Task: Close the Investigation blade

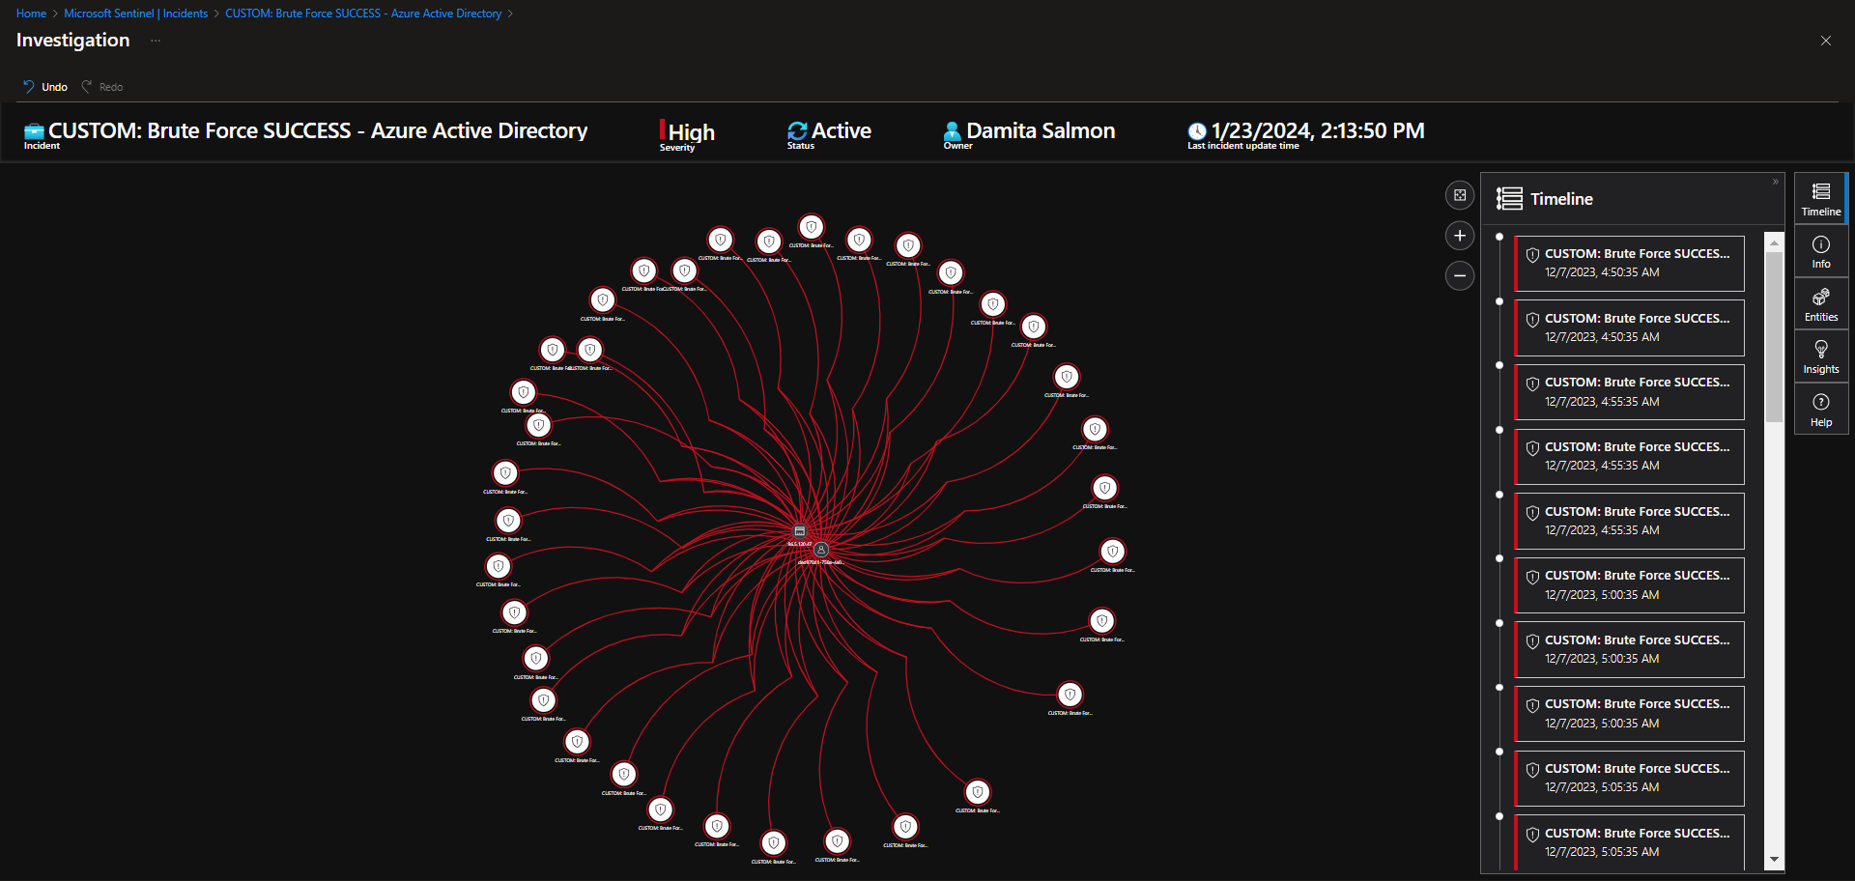Action: 1826,41
